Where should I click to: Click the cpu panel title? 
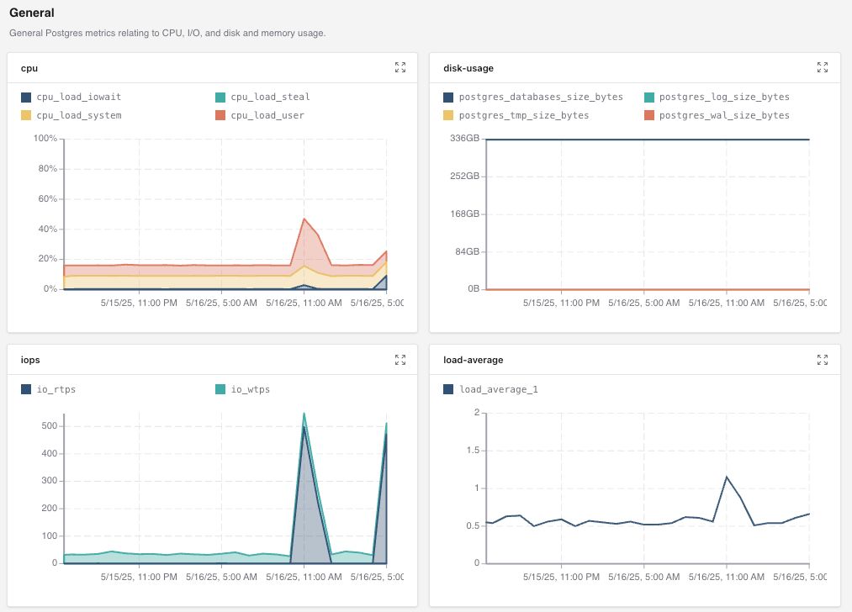[x=29, y=68]
